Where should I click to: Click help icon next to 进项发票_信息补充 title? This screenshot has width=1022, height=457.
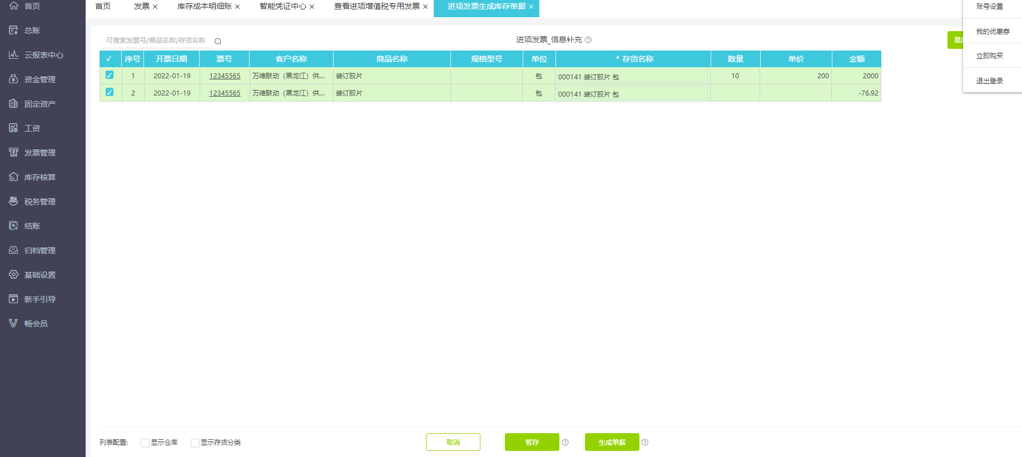[588, 40]
